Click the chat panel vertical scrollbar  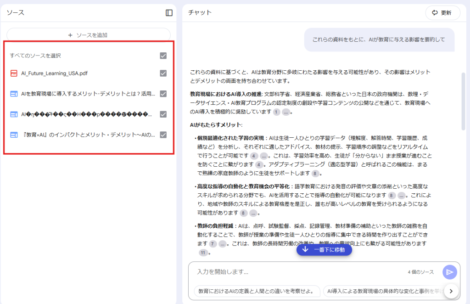click(x=463, y=101)
